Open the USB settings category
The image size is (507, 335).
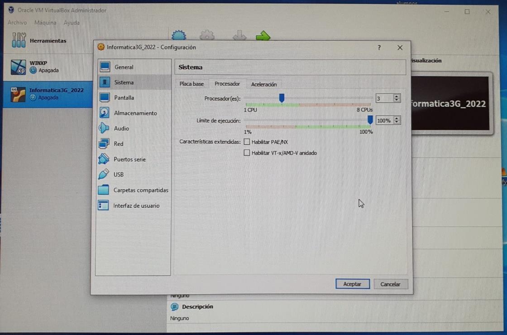134,175
